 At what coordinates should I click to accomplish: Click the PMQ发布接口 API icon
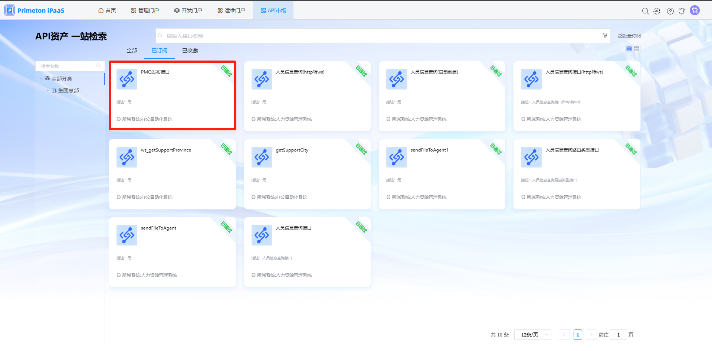127,79
